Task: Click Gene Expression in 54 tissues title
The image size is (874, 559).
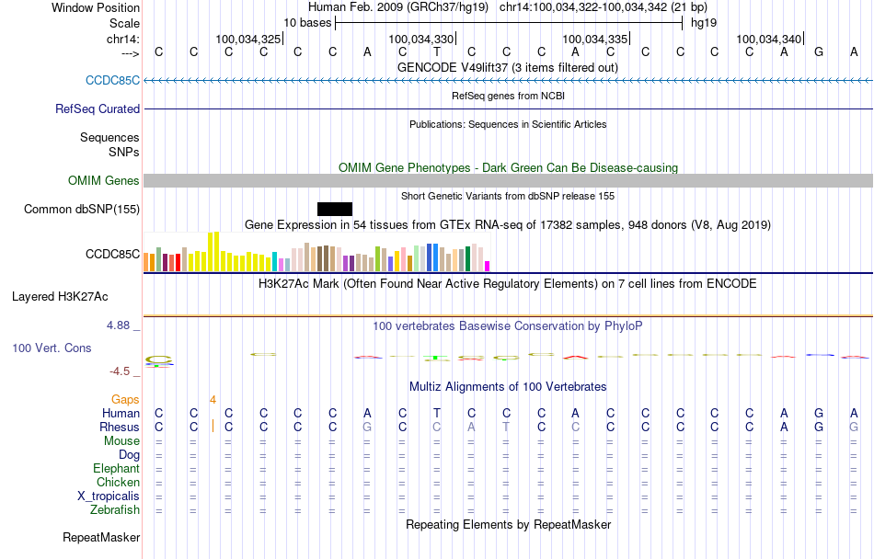Action: point(508,225)
